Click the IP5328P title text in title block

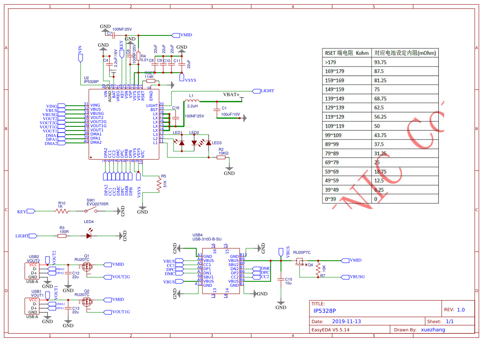coord(325,311)
